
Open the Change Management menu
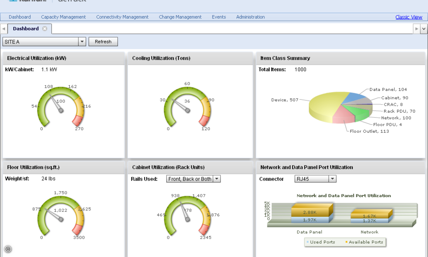tap(180, 17)
